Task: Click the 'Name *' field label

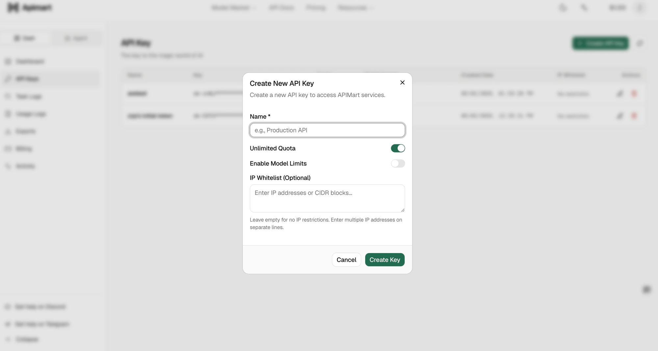Action: [x=260, y=117]
